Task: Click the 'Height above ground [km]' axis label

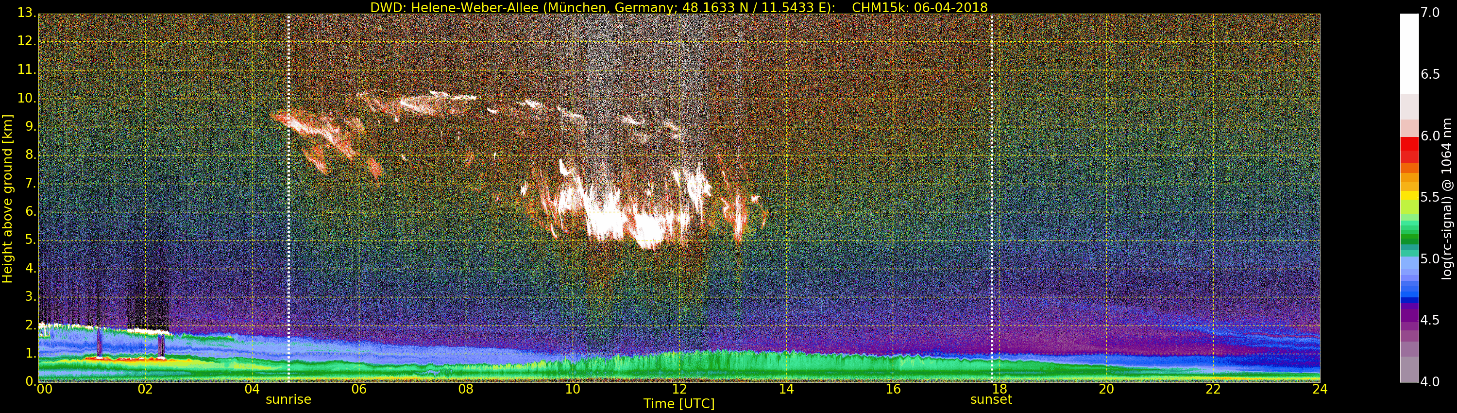Action: click(7, 198)
